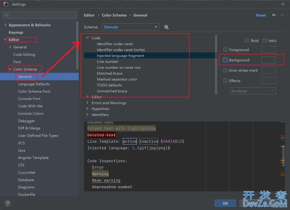Image resolution: width=290 pixels, height=210 pixels.
Task: Open VCS color settings
Action: click(x=21, y=143)
